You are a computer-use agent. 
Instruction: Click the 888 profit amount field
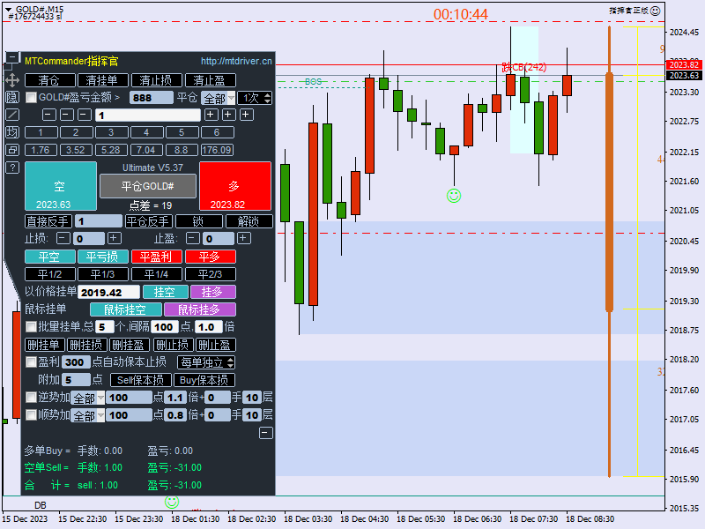point(151,98)
